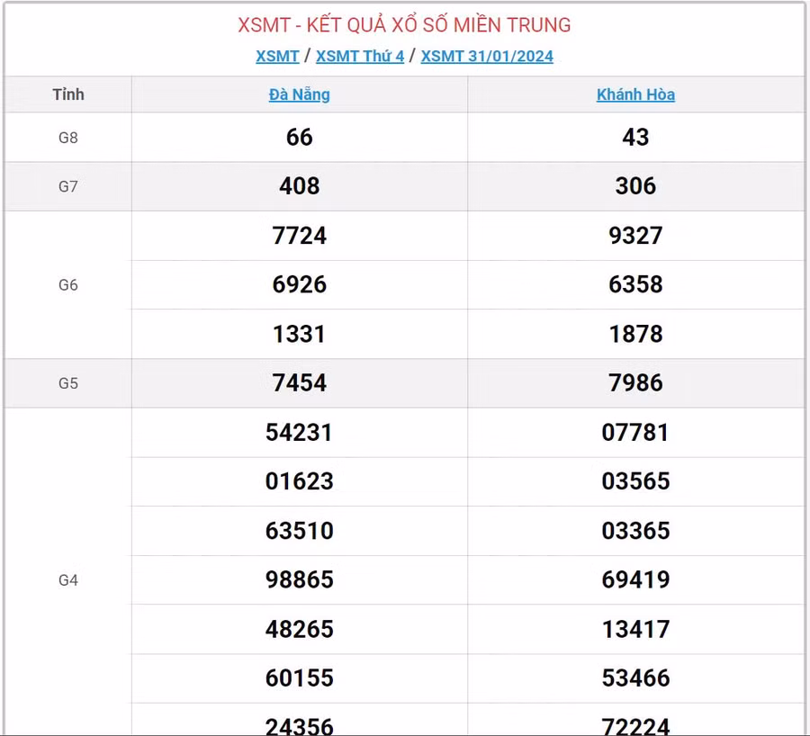Open the XSMT 31/01/2024 date link
The image size is (810, 736).
487,56
